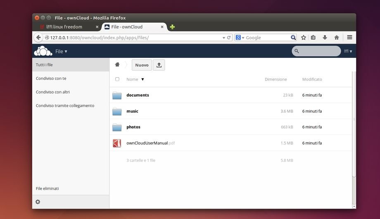
Task: Click the ownCloud cloud logo
Action: (x=43, y=51)
